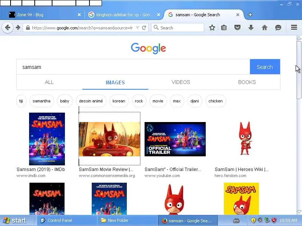Click the taskbar clock showing 10:50 AM
302x226 pixels.
pos(288,220)
